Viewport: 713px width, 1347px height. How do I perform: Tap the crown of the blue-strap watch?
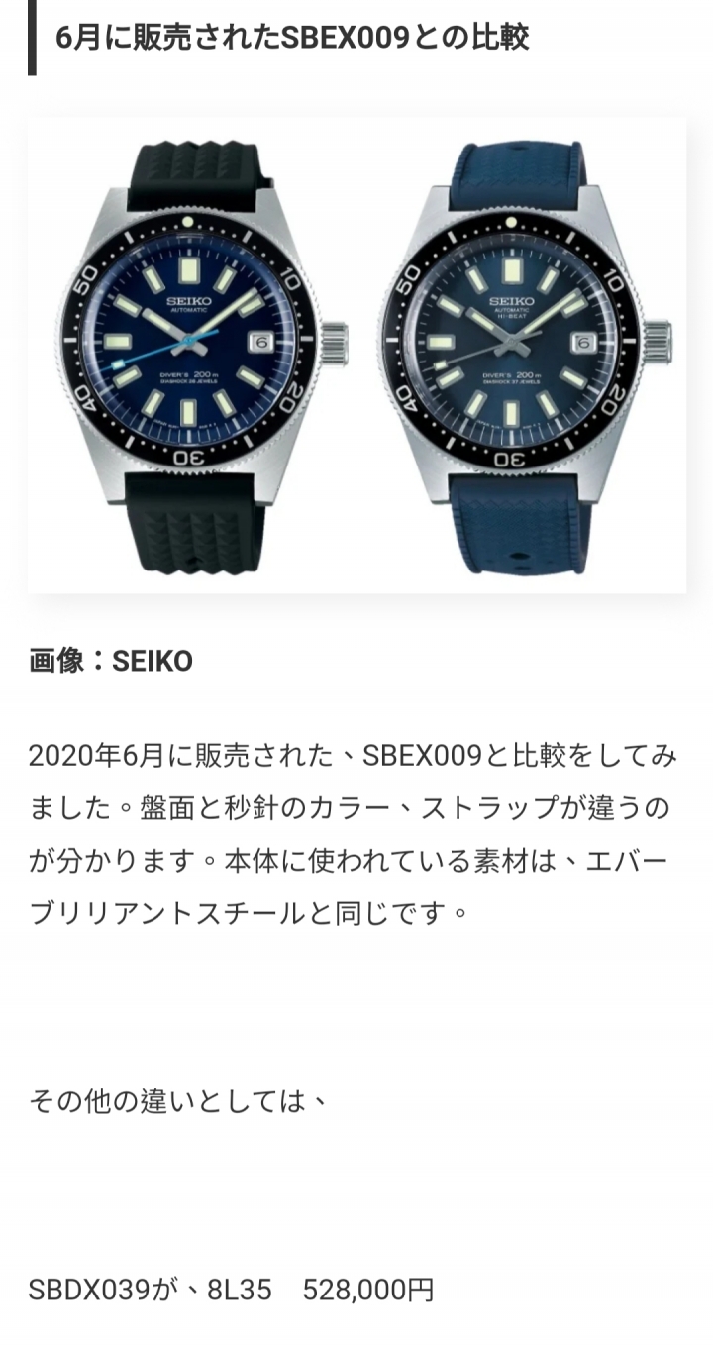(657, 343)
